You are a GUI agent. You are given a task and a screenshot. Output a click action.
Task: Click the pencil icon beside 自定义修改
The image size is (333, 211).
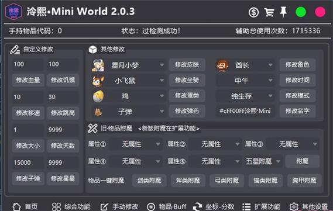15,50
